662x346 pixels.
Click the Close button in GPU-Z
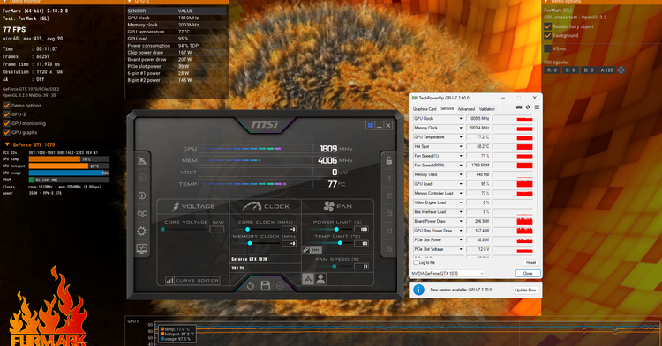coord(528,274)
